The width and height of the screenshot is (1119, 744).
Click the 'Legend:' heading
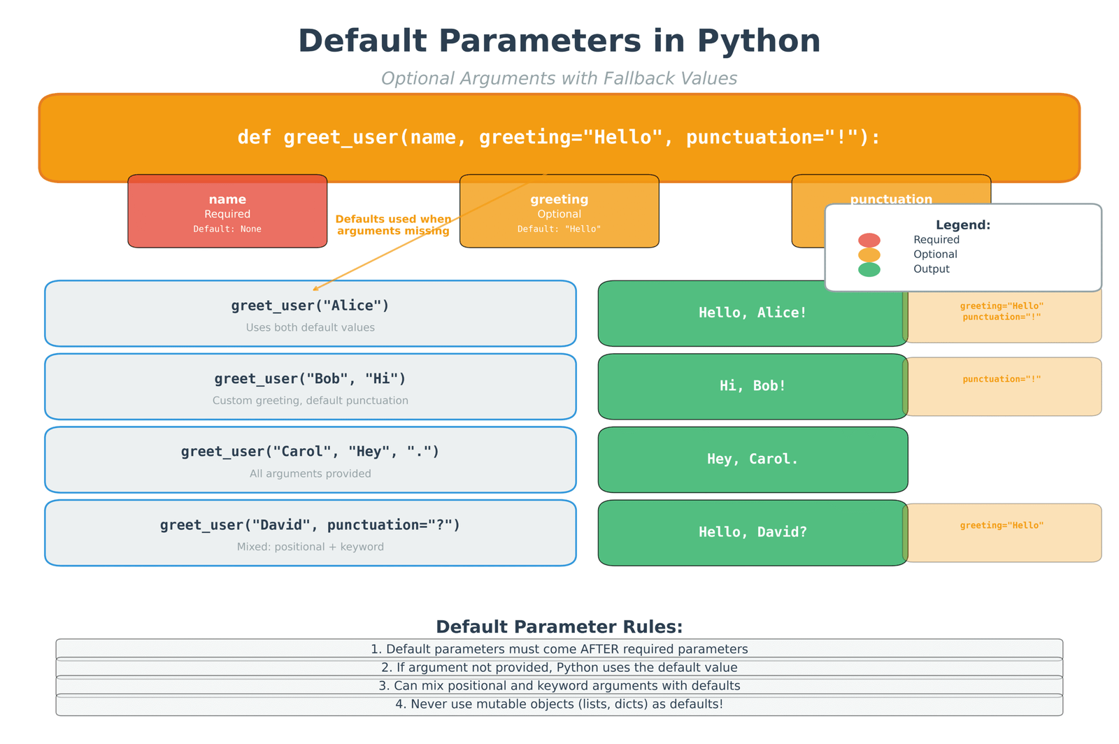963,225
